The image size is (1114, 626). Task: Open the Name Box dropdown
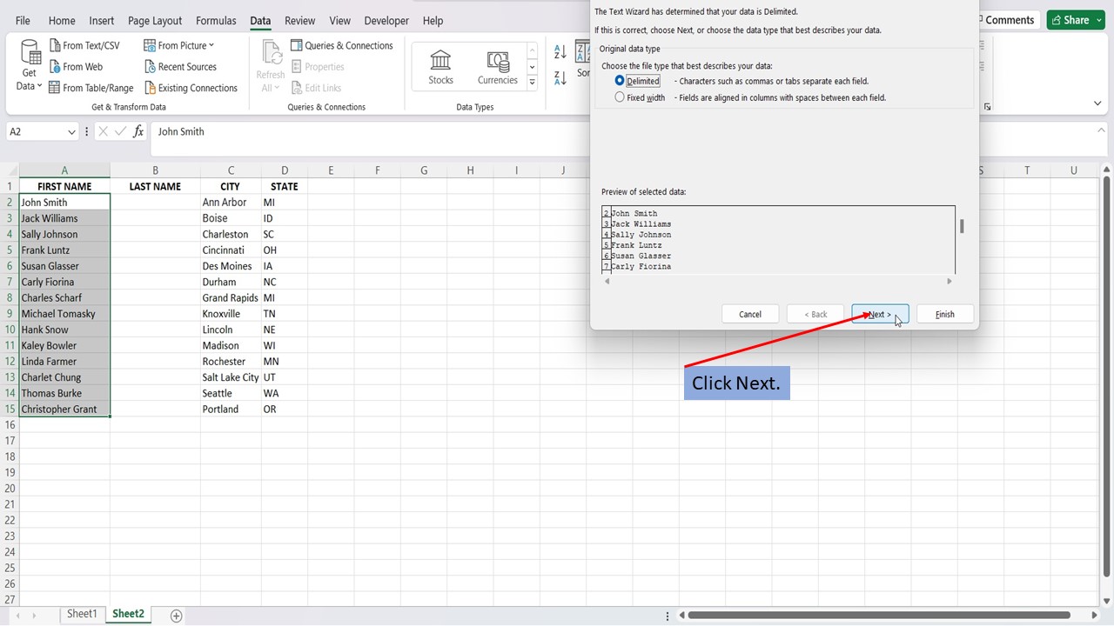click(x=71, y=132)
